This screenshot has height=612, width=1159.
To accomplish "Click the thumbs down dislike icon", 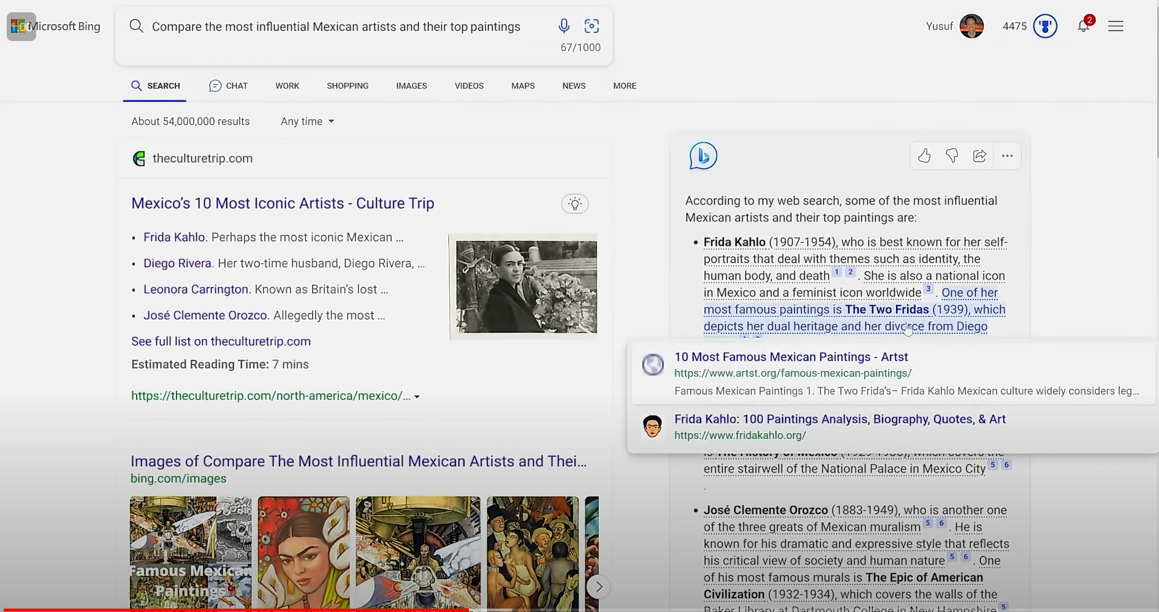I will 952,156.
